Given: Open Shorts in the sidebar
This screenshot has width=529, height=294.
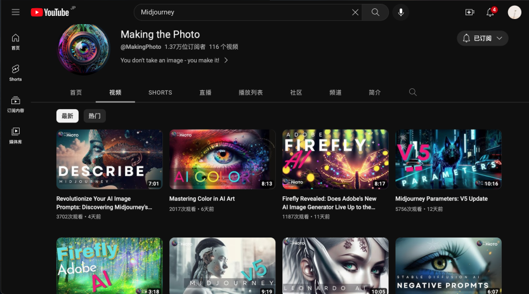Looking at the screenshot, I should point(15,73).
